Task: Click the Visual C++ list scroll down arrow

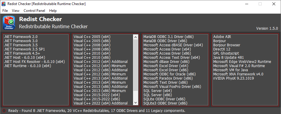Action: [135, 103]
